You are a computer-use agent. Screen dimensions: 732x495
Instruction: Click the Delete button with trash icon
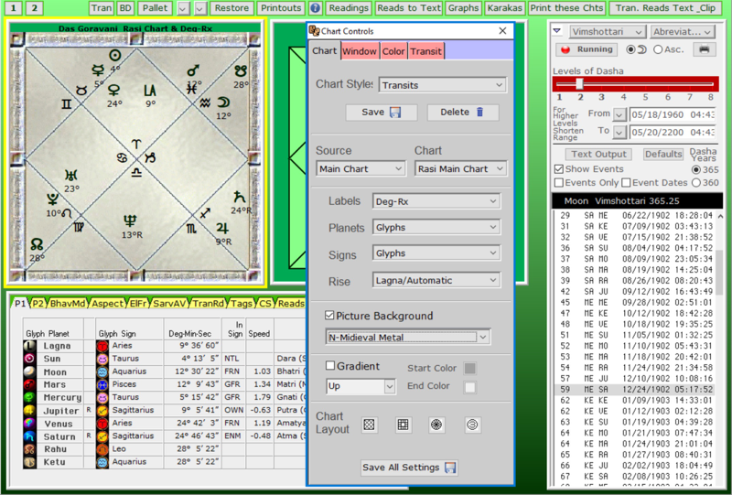click(463, 112)
